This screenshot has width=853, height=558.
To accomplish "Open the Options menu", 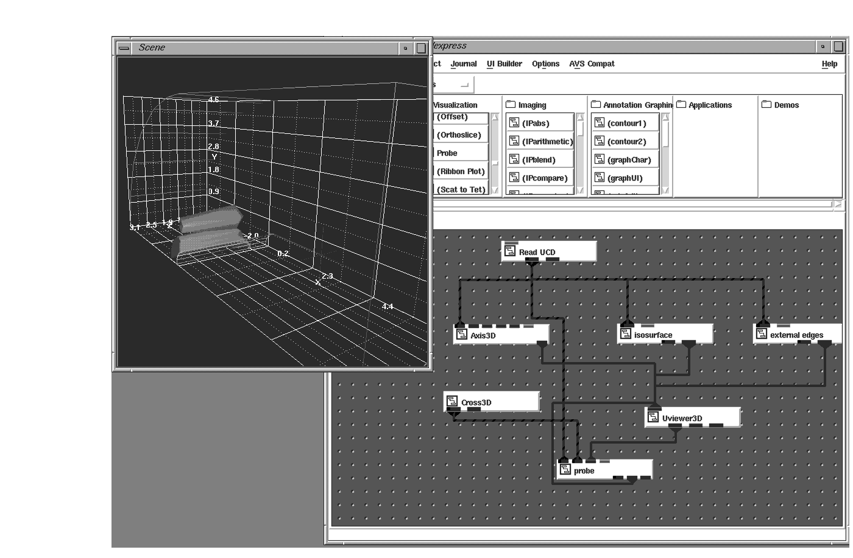I will (x=545, y=64).
